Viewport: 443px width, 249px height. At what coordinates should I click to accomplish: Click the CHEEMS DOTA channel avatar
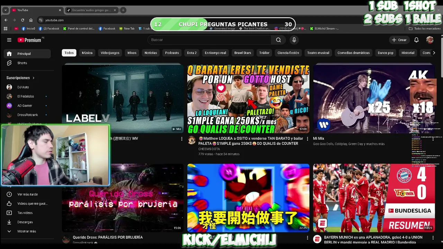click(192, 140)
